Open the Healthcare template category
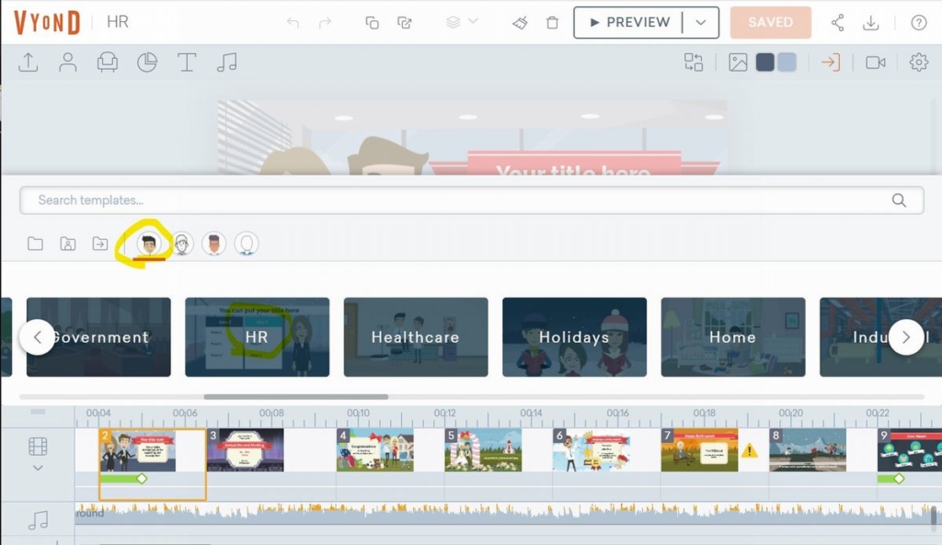The height and width of the screenshot is (545, 942). tap(416, 337)
